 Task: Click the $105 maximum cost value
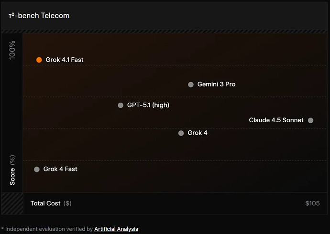[x=312, y=203]
